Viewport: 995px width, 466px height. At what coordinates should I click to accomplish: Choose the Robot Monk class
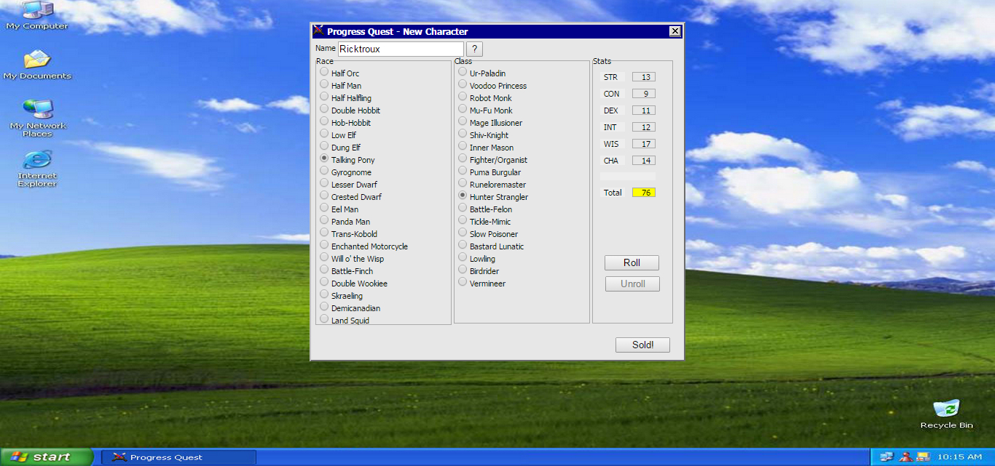point(463,97)
